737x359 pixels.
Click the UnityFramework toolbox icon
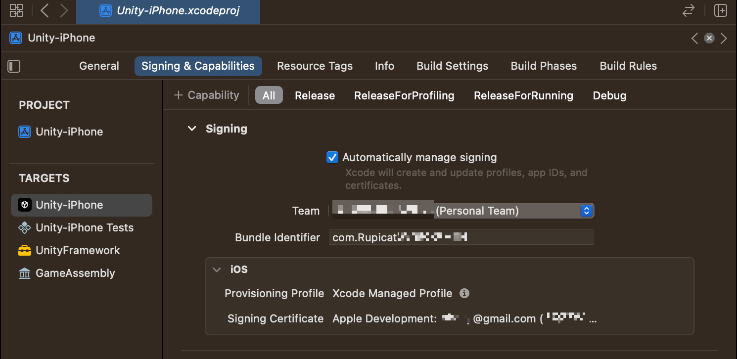[x=25, y=251]
